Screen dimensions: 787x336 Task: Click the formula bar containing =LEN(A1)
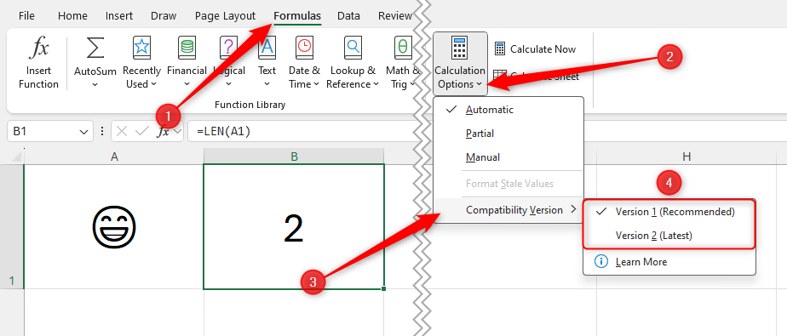point(302,131)
